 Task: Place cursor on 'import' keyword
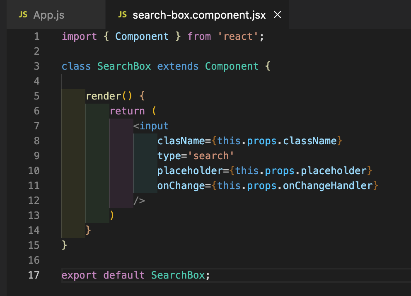pos(79,37)
